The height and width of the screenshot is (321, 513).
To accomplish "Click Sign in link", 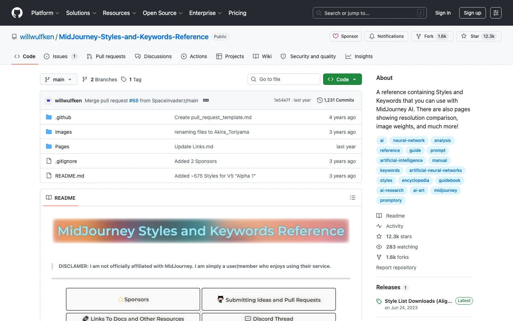I will click(x=443, y=13).
